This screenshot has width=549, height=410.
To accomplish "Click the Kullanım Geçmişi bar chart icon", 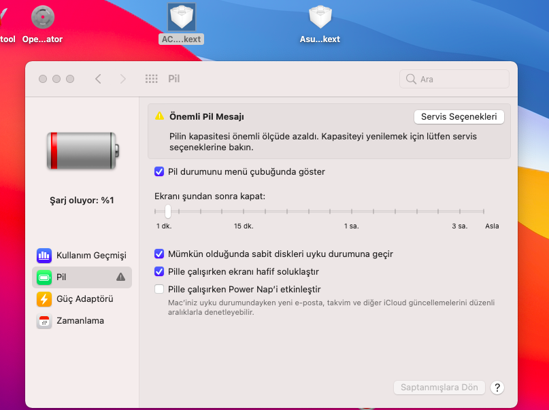I will click(44, 256).
